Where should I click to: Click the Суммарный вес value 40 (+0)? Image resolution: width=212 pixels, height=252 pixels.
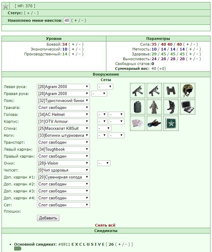(x=159, y=69)
